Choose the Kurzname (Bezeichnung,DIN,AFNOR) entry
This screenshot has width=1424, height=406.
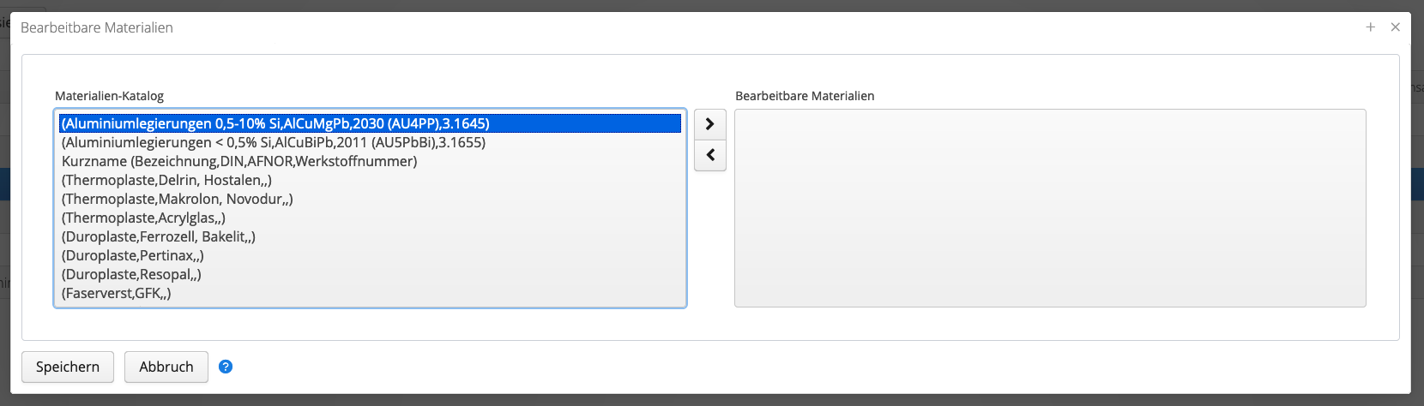click(x=370, y=161)
